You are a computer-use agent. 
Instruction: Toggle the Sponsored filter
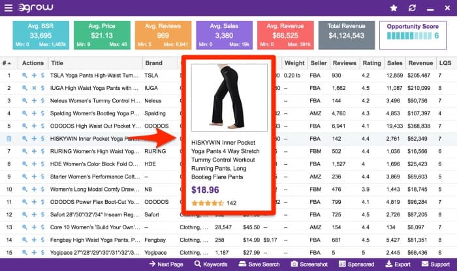click(x=356, y=264)
